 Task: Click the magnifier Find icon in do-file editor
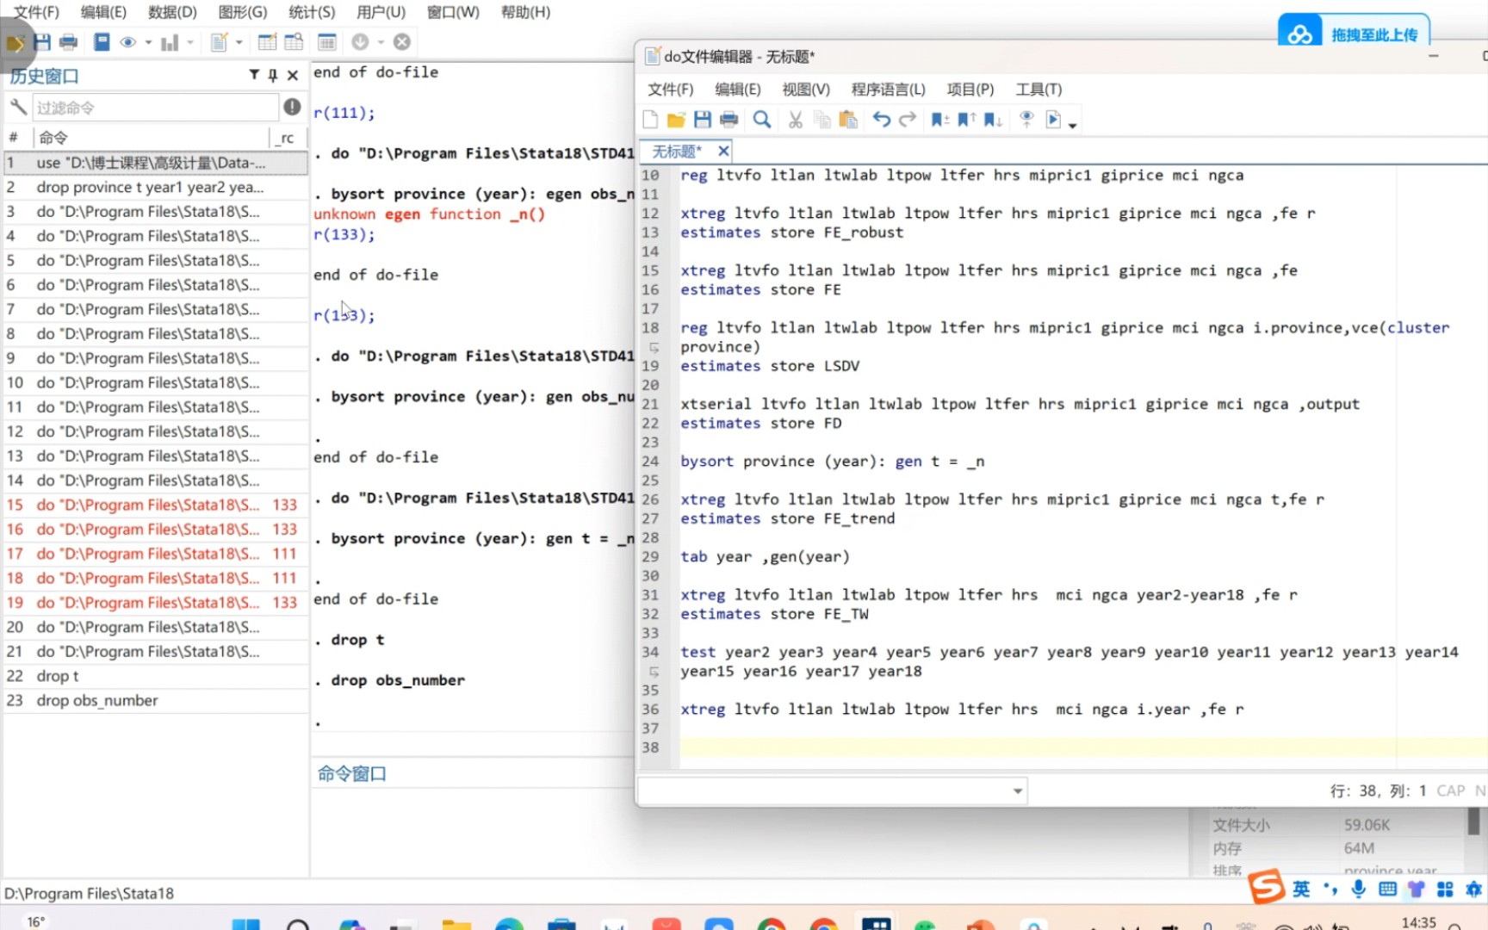(x=762, y=120)
